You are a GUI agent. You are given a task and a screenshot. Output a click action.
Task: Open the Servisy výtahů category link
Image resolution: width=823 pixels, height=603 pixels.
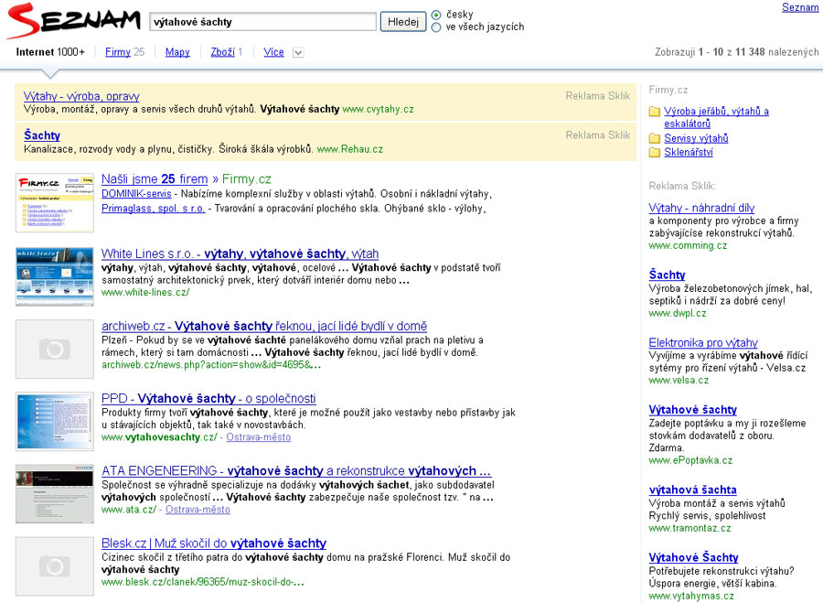pos(696,138)
